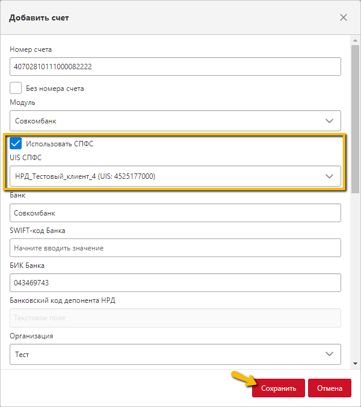Open the UIS СПФС dropdown НРД_Тестовый_клиент_4
Image resolution: width=361 pixels, height=407 pixels.
click(x=175, y=176)
